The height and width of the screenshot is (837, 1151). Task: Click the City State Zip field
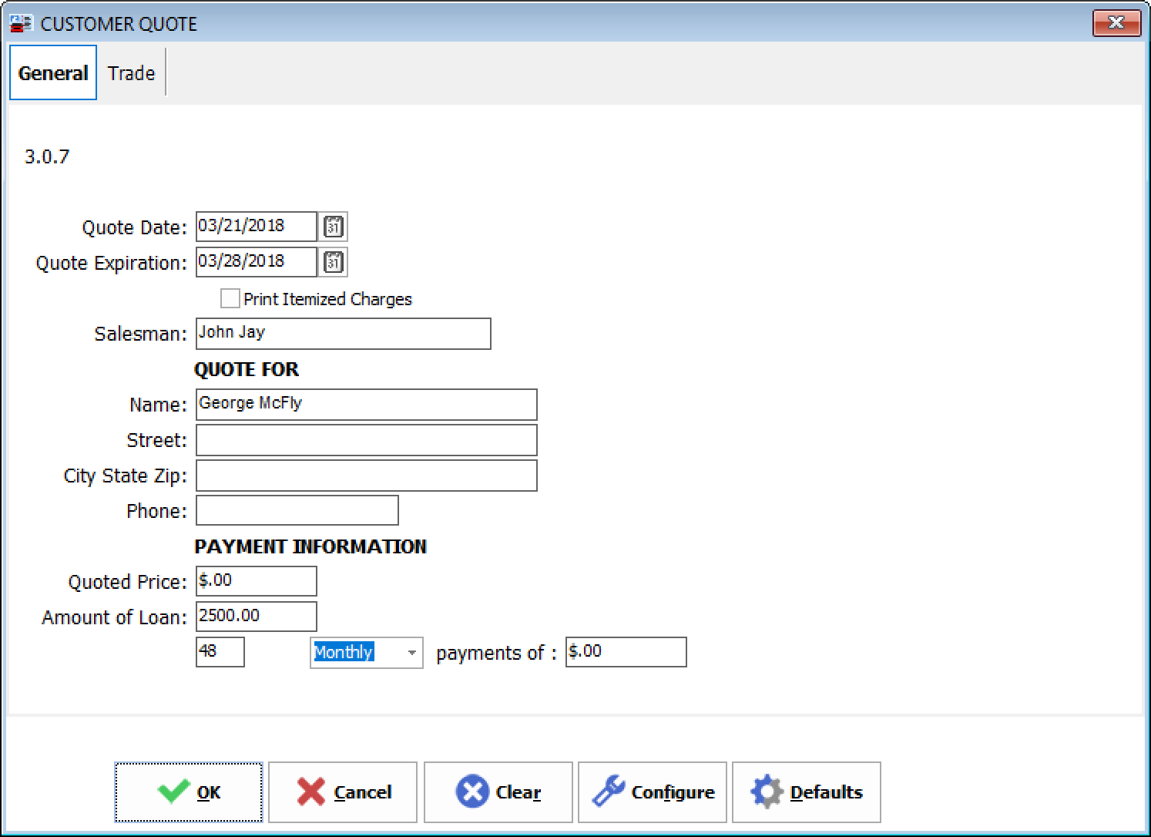coord(366,476)
